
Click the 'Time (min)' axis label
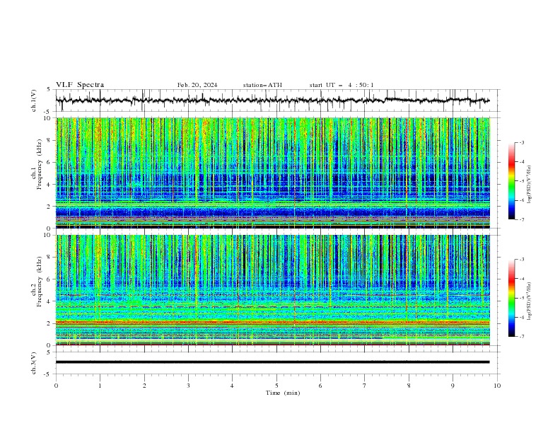click(283, 393)
